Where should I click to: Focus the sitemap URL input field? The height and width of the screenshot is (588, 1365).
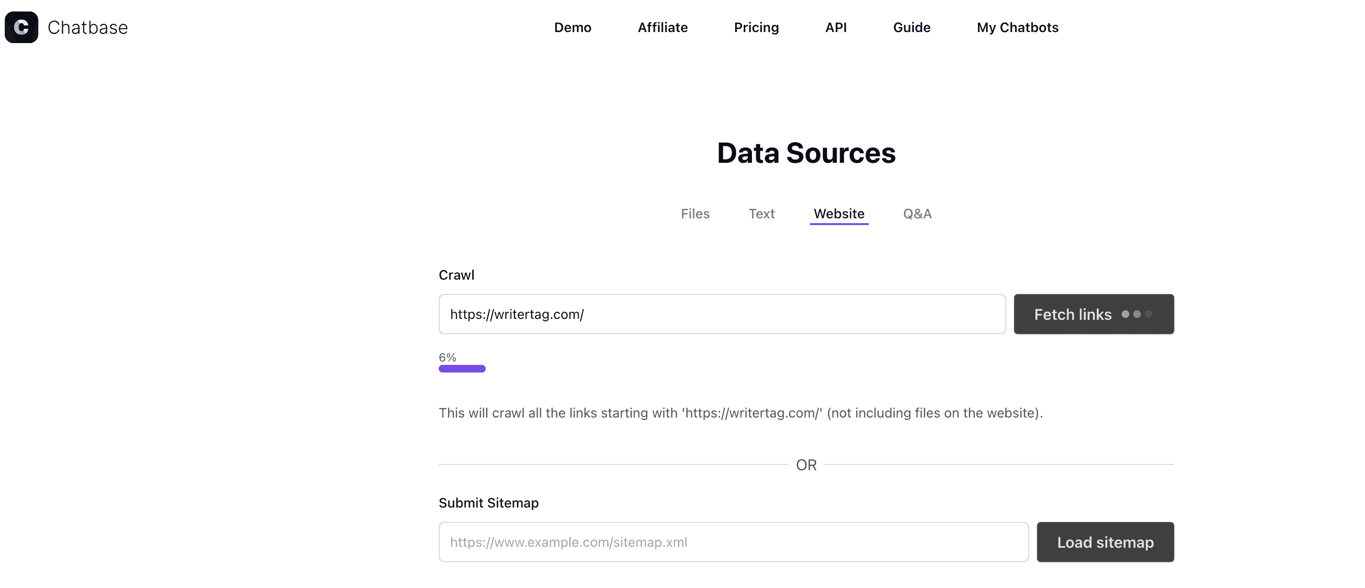[733, 542]
